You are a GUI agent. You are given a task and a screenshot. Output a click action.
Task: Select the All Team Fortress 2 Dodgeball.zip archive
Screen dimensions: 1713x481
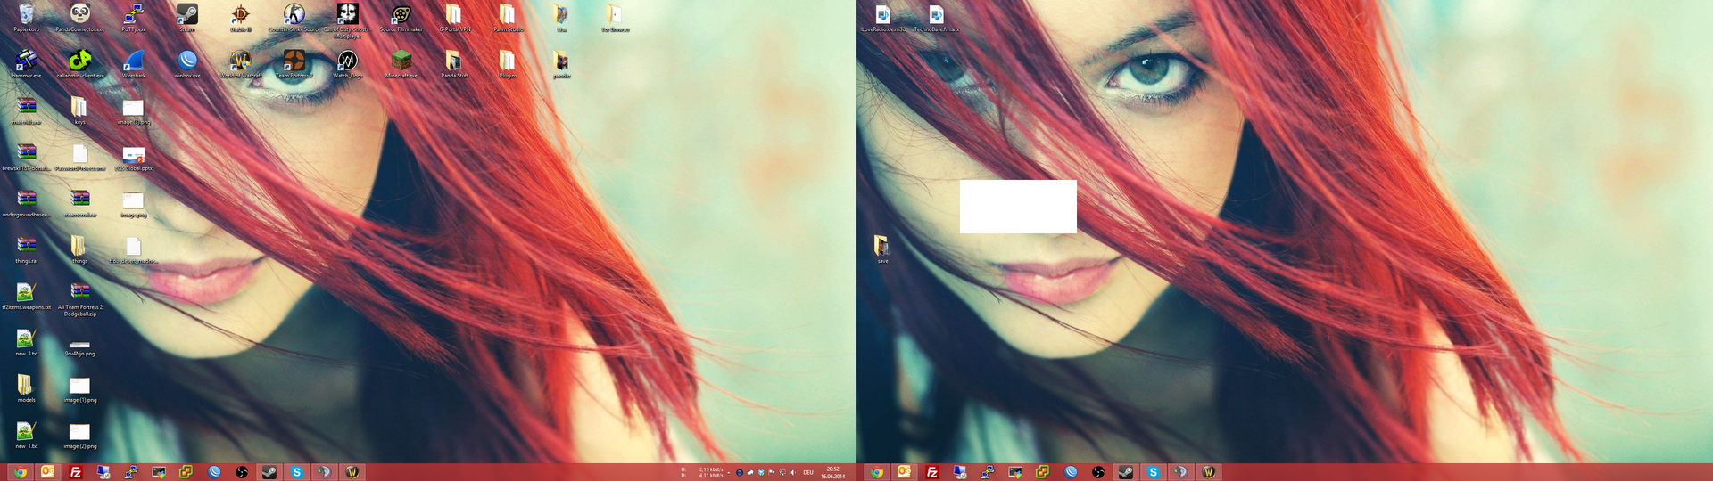point(79,293)
